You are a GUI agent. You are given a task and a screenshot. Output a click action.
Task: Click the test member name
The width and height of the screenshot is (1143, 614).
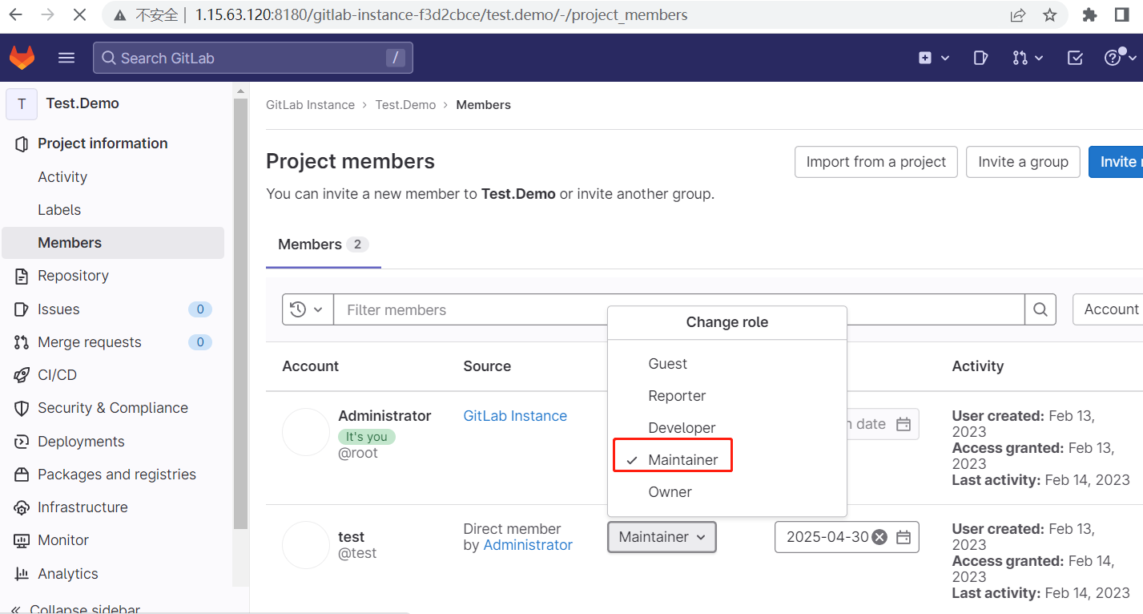tap(352, 537)
